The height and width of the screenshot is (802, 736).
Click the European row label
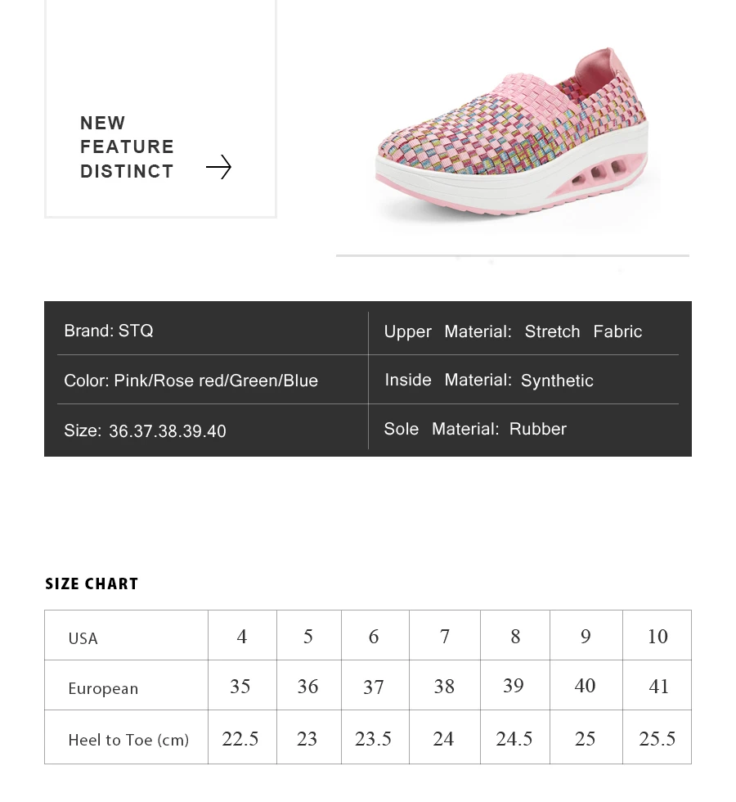(x=103, y=688)
